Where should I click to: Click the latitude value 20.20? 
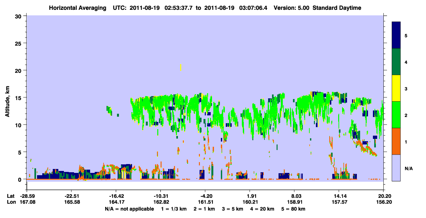(384, 196)
